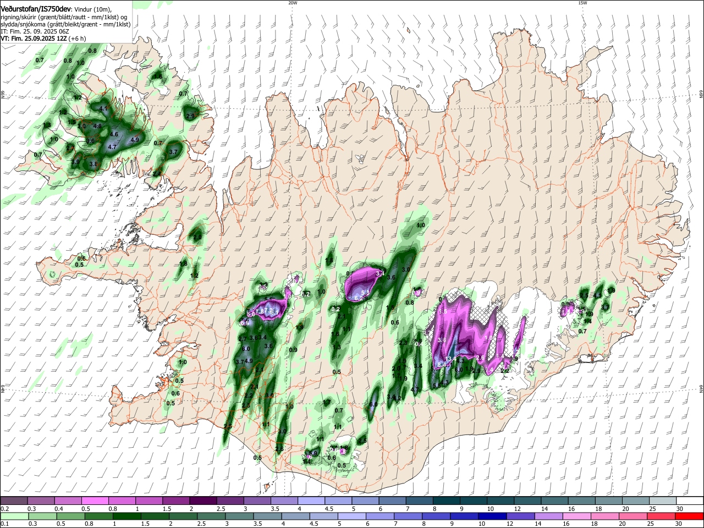This screenshot has height=528, width=704.
Task: Click the "15W" longitude label at top
Action: coord(582,2)
